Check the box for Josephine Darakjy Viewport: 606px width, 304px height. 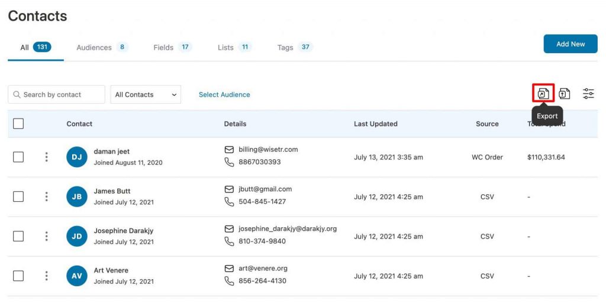pos(18,236)
